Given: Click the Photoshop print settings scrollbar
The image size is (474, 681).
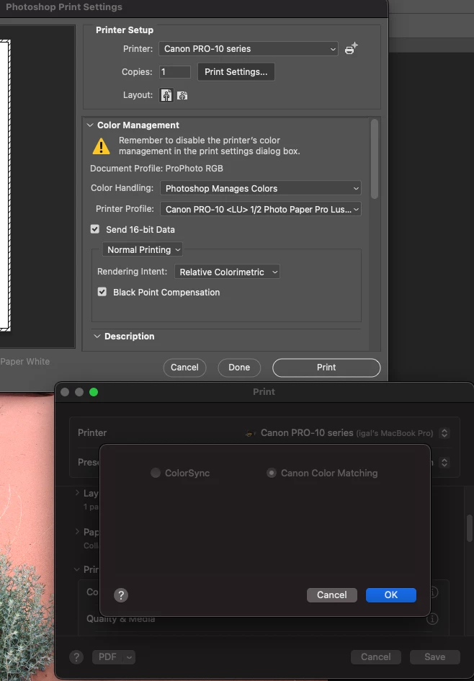Looking at the screenshot, I should pyautogui.click(x=374, y=159).
